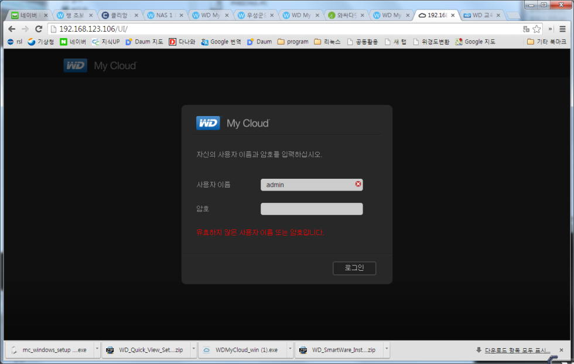Expand the 기타 북마크 folder

pos(546,42)
